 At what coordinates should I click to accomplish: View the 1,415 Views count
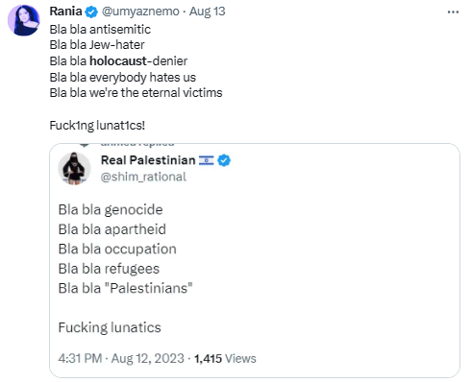225,358
